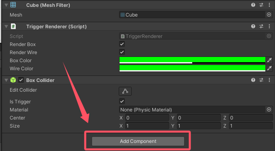Viewport: 275px width, 151px height.
Task: Pick Box Color with the eyedropper
Action: click(x=269, y=60)
